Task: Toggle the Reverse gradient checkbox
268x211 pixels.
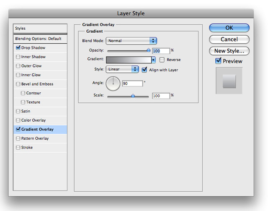Action: coord(162,60)
